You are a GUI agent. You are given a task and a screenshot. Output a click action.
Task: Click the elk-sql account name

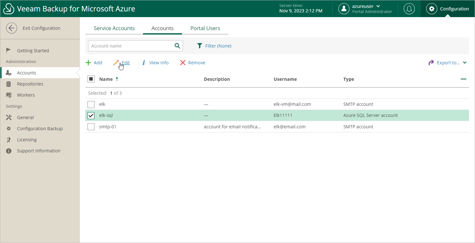click(106, 115)
